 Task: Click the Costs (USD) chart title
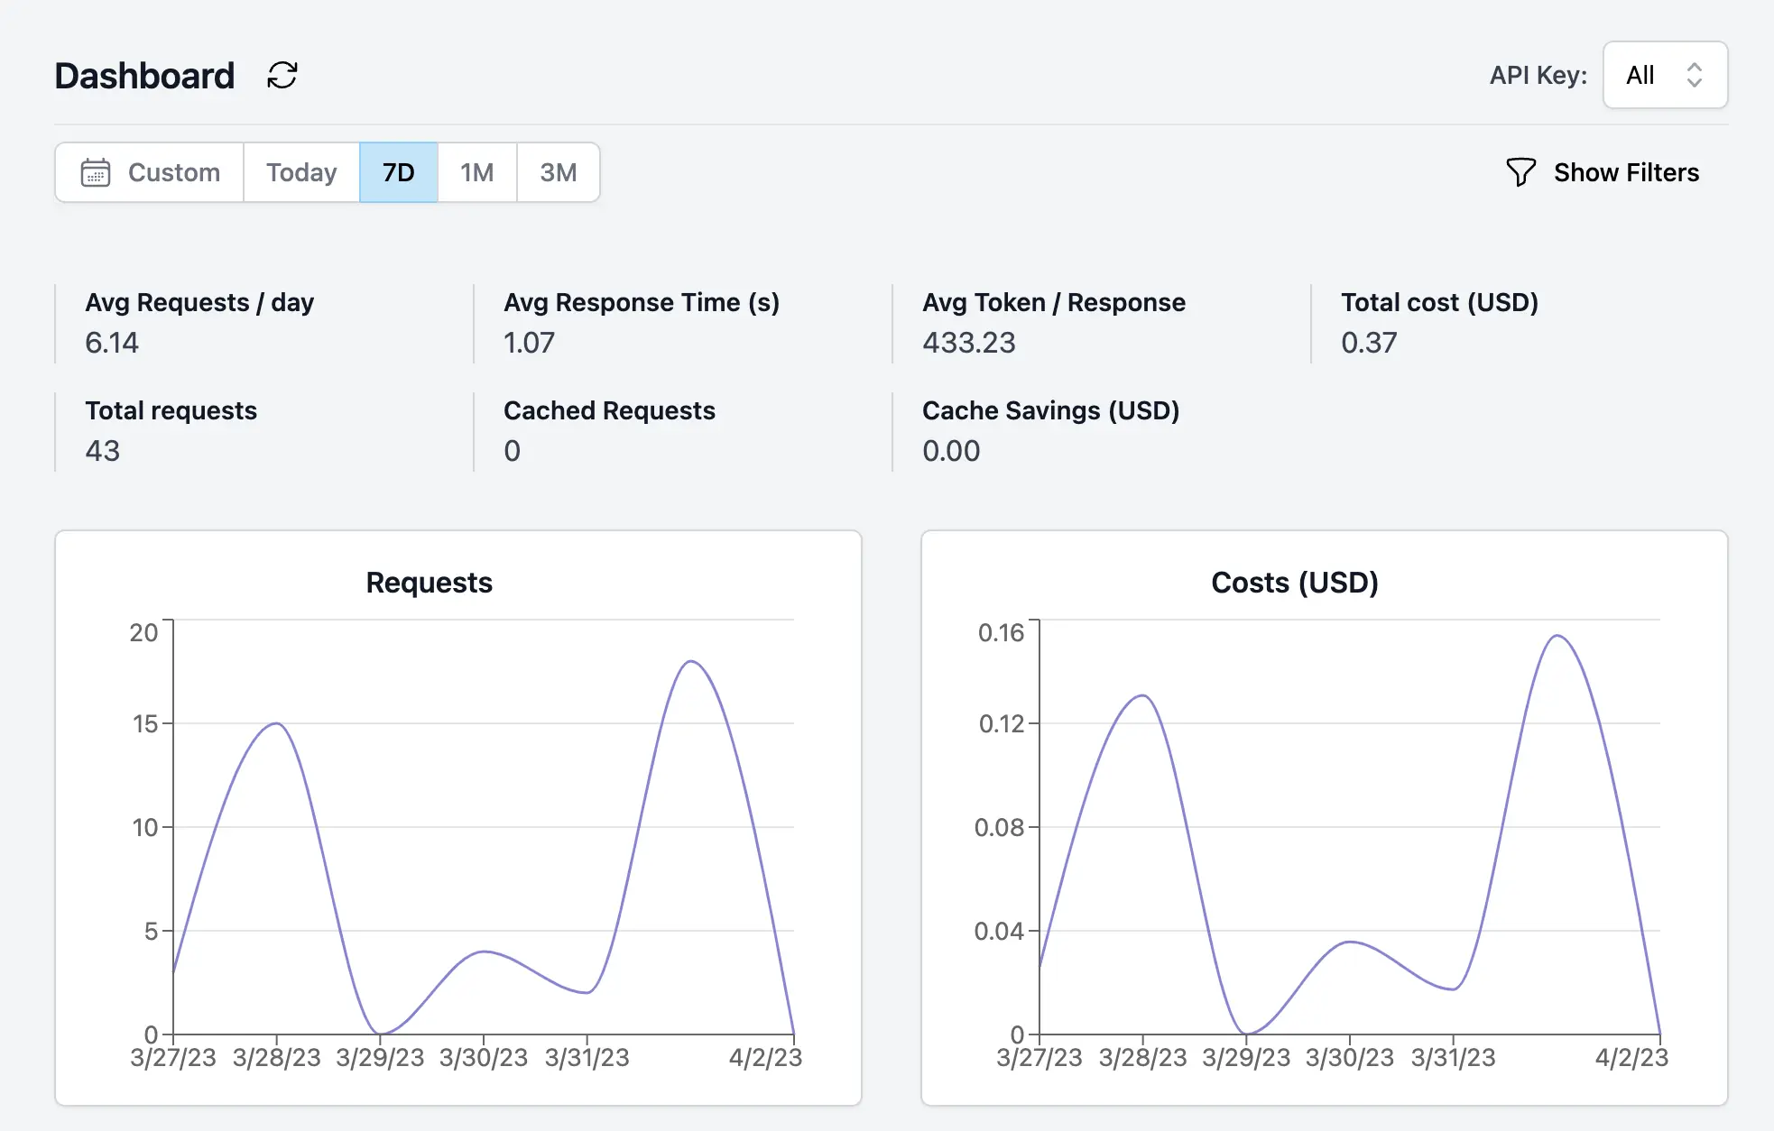(x=1294, y=582)
